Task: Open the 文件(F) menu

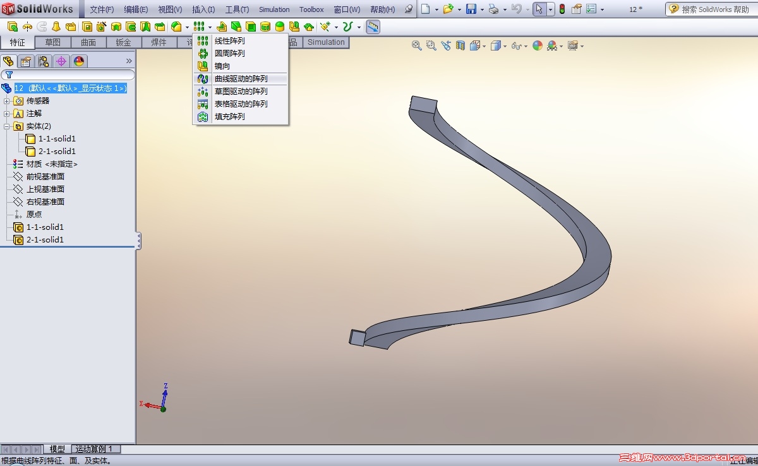Action: (x=102, y=9)
